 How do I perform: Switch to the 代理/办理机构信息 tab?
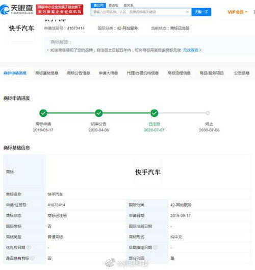[x=143, y=73]
